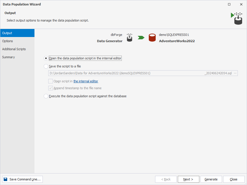
Task: Open the Summary page
Action: pos(17,57)
